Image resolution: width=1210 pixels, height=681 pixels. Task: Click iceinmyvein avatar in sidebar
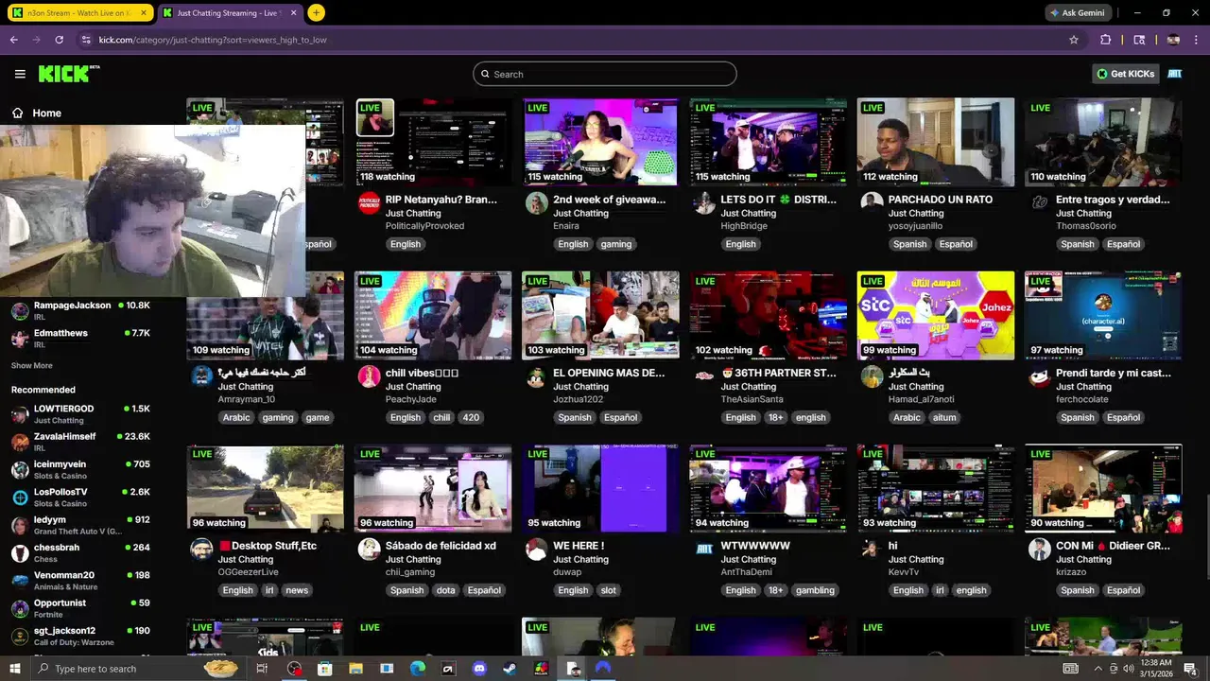20,469
